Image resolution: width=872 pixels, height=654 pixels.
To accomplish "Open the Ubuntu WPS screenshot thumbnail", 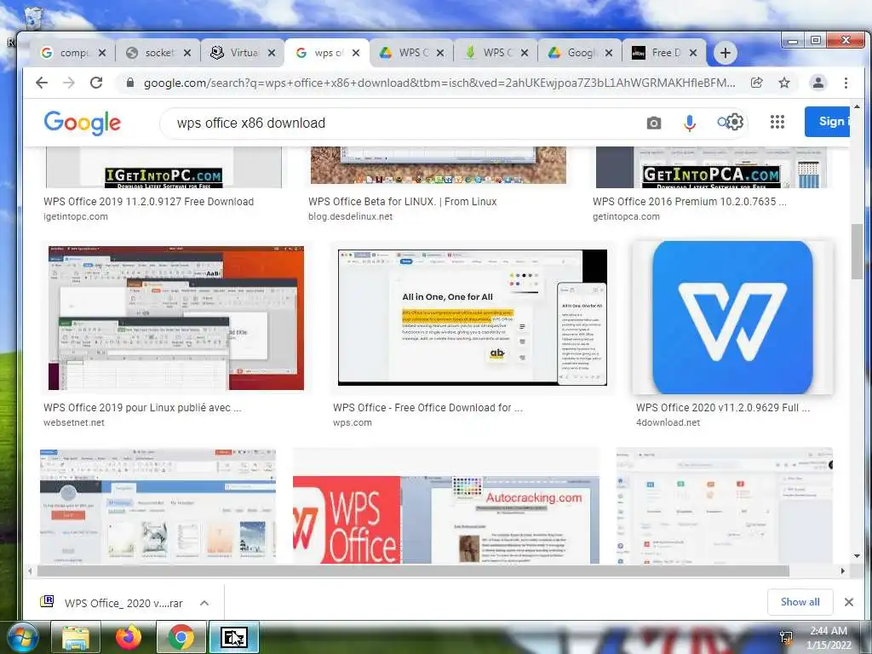I will click(175, 318).
